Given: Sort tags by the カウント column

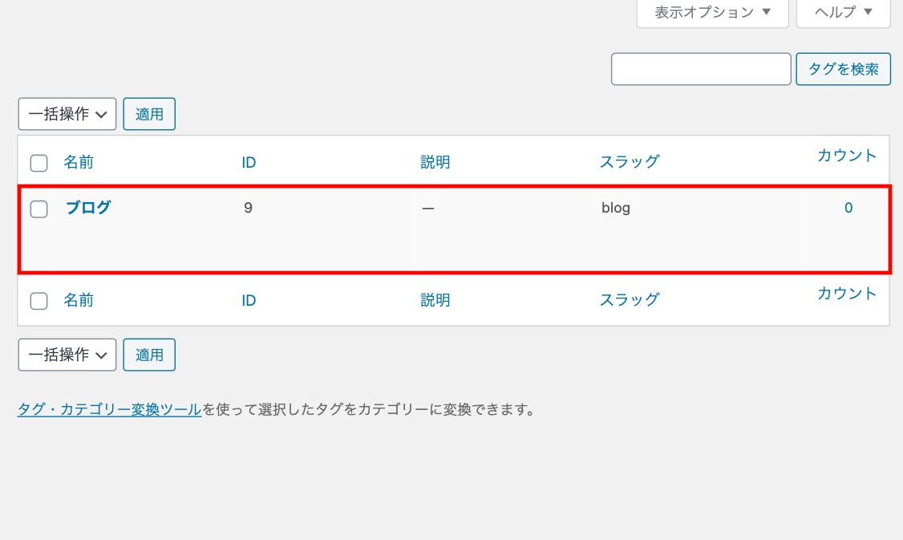Looking at the screenshot, I should pyautogui.click(x=847, y=155).
